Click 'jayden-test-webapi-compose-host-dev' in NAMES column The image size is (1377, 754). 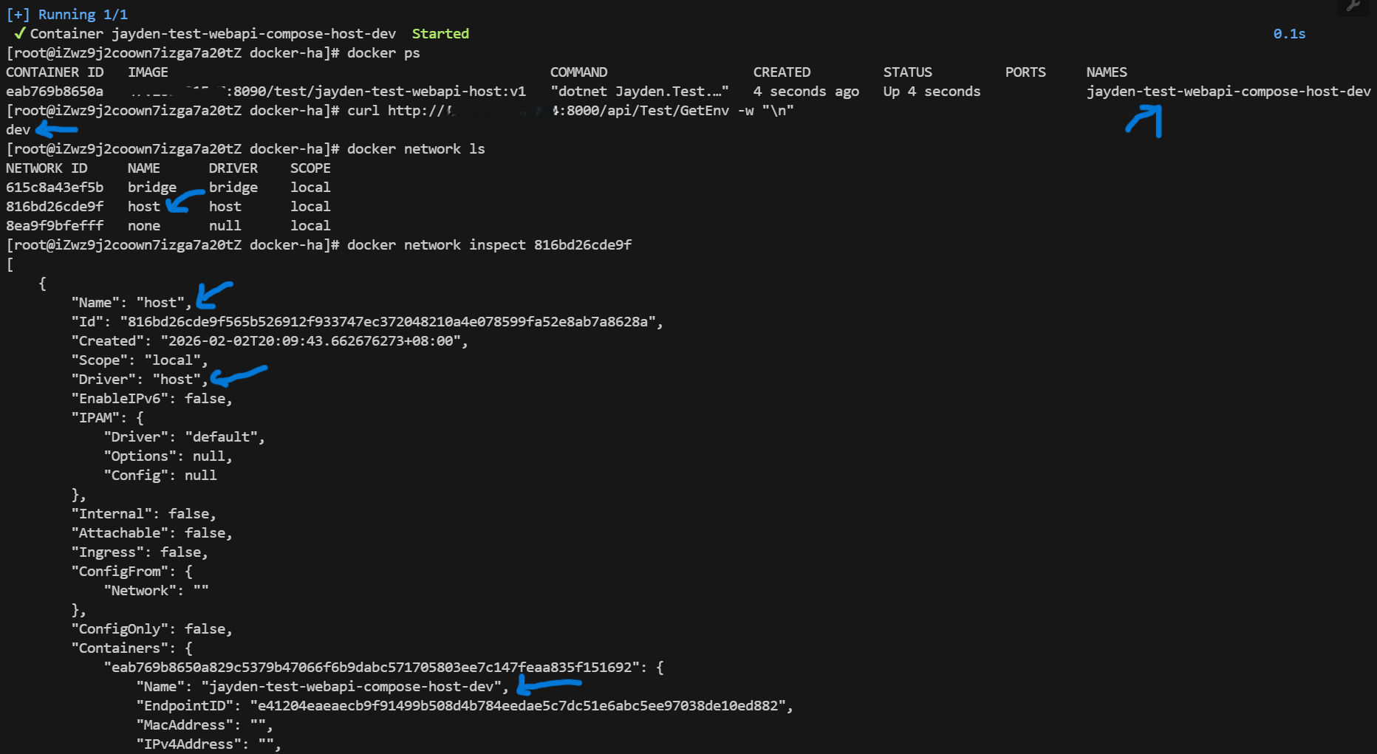(x=1229, y=92)
